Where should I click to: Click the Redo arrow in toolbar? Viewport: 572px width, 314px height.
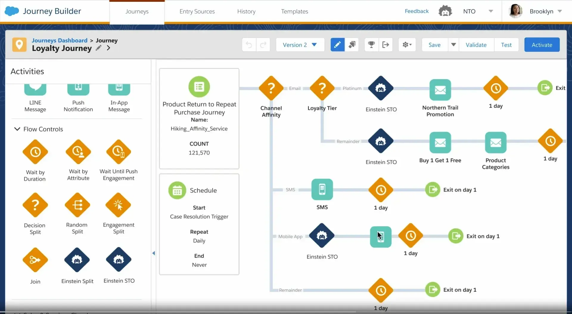(263, 45)
